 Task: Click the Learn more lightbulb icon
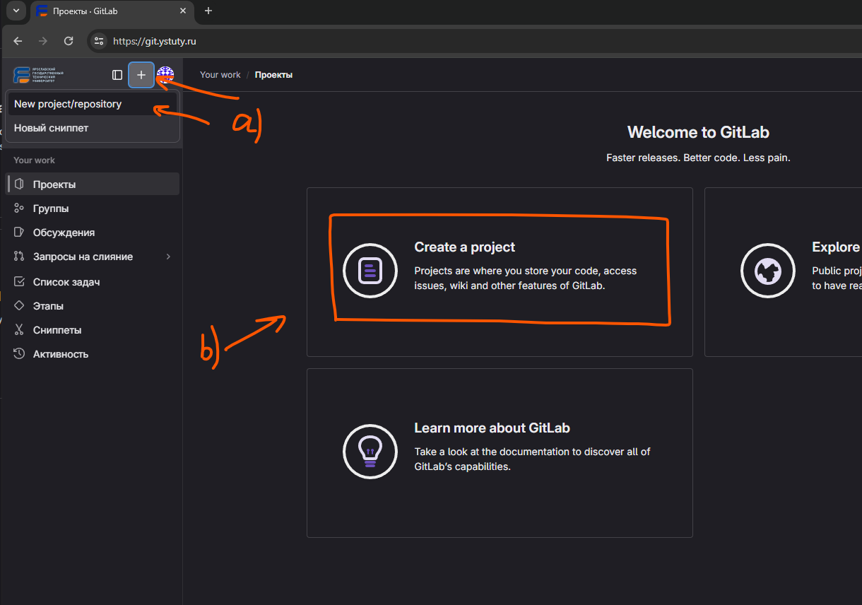[370, 452]
